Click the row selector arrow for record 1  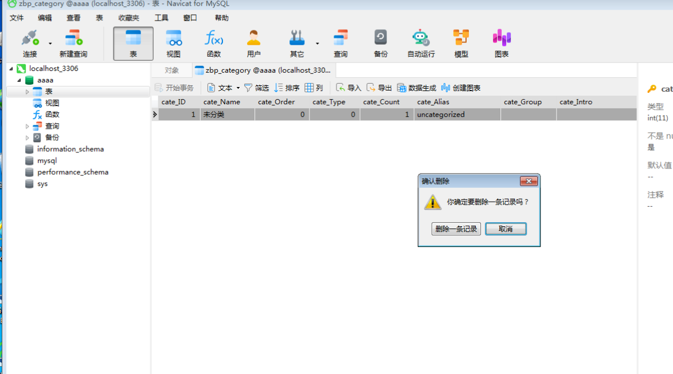[155, 115]
